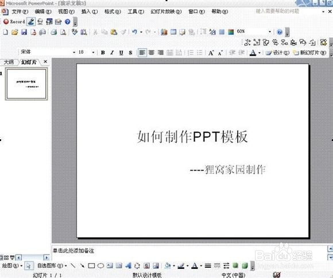
Task: Apply font color with A icon
Action: (x=253, y=53)
